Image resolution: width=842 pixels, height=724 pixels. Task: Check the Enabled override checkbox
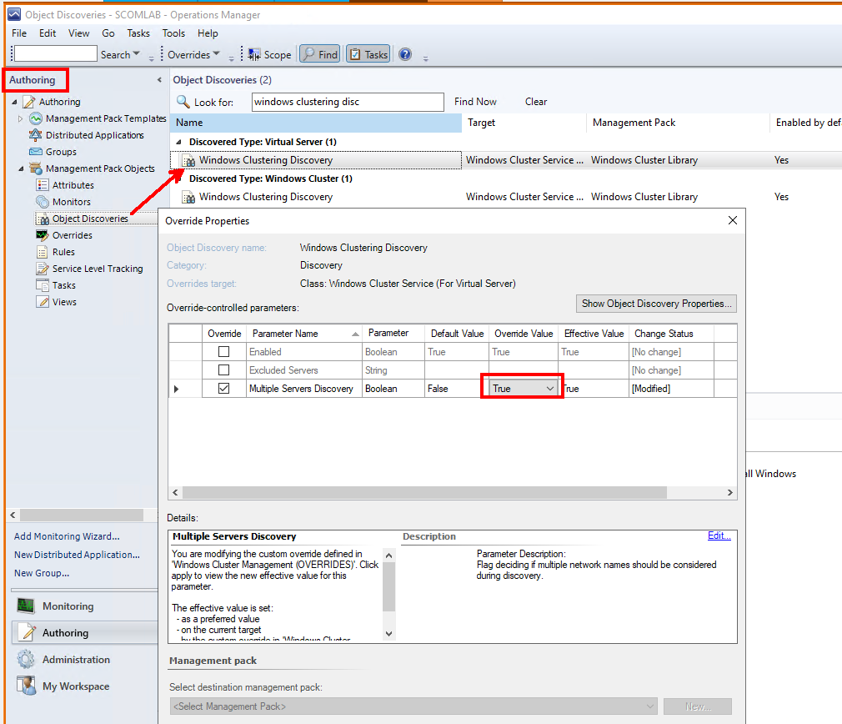[x=223, y=352]
